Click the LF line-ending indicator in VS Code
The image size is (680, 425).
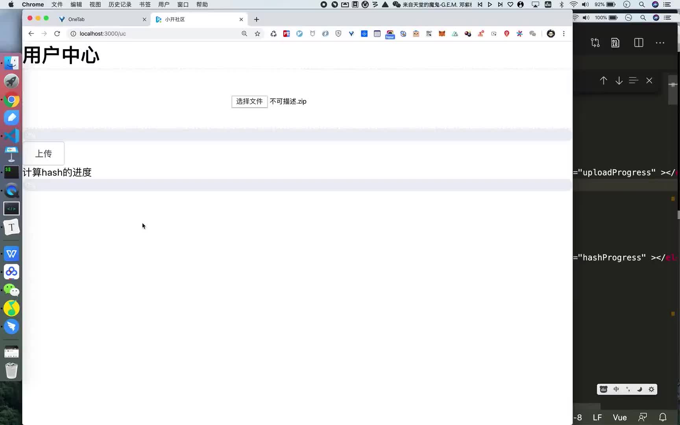[x=597, y=418]
